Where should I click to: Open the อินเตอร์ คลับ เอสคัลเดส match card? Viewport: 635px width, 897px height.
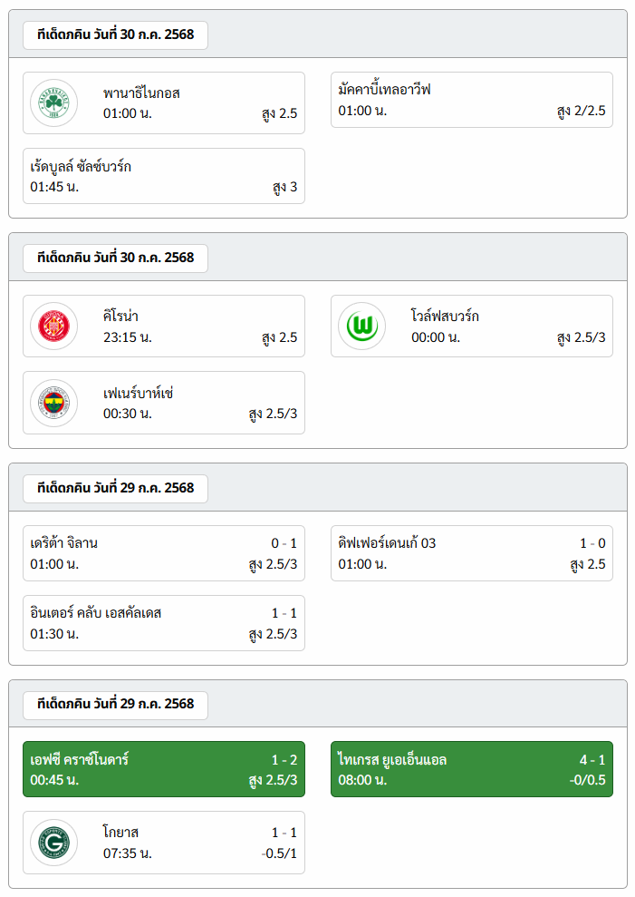click(x=163, y=623)
